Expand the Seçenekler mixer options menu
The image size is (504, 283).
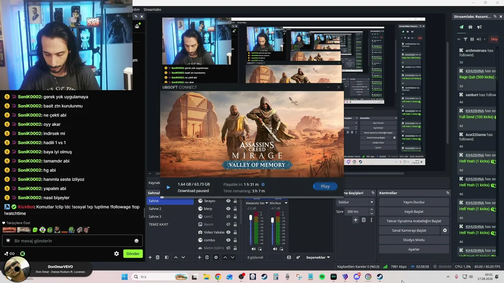click(318, 257)
